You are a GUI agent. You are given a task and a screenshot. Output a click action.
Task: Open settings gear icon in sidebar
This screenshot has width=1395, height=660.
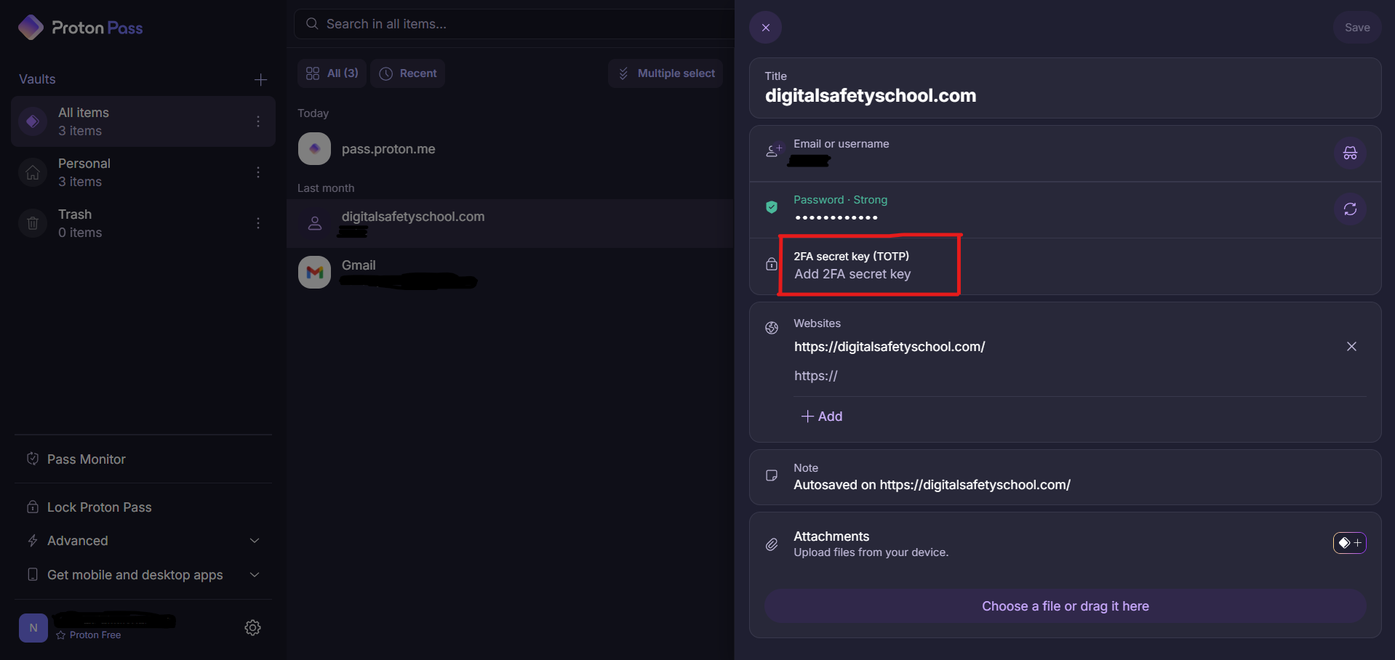(252, 627)
